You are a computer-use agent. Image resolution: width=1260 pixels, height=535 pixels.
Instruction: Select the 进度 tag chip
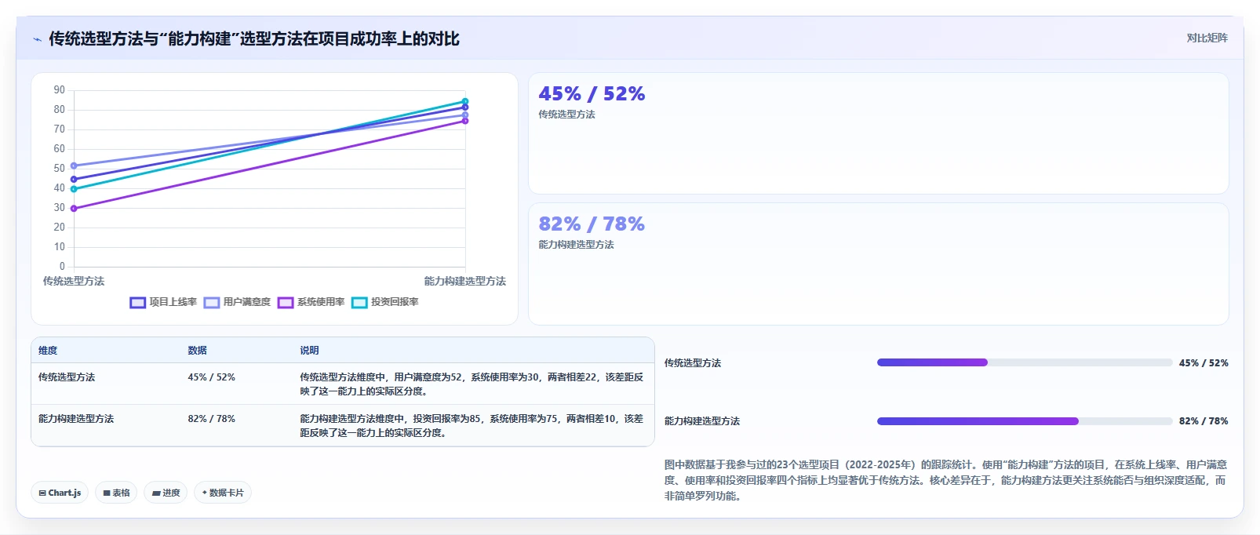[166, 493]
